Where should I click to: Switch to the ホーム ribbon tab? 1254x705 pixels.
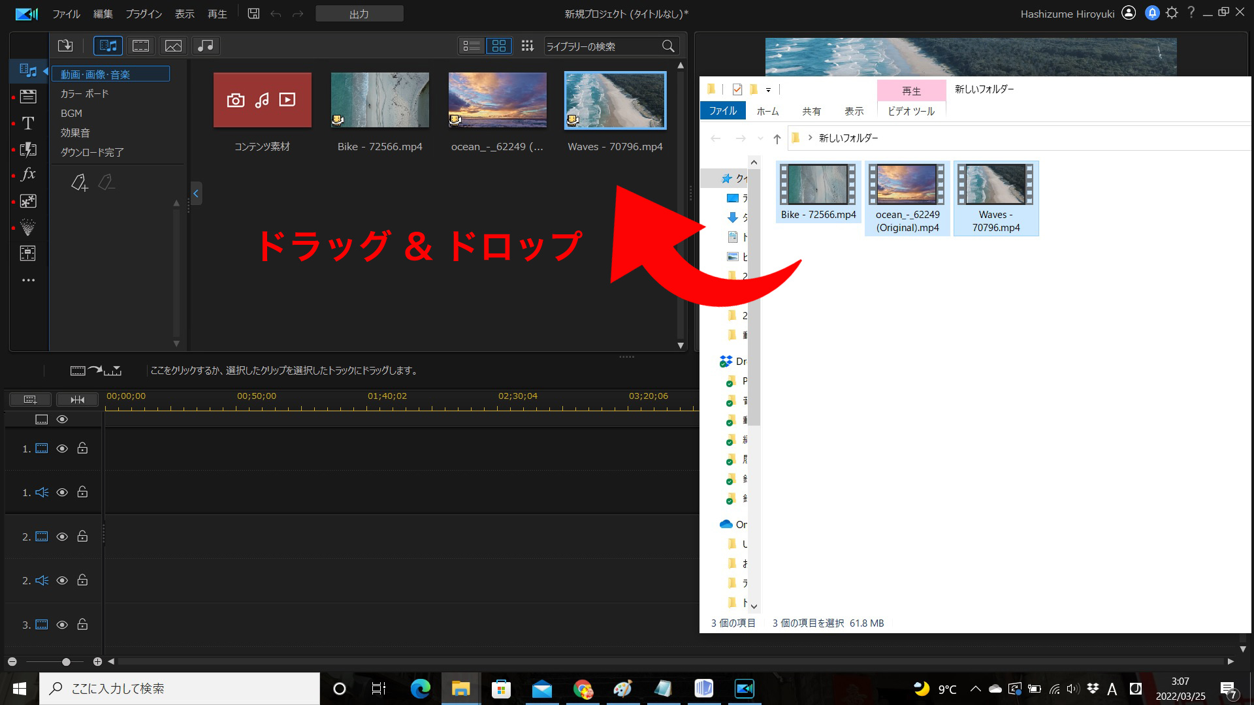[x=767, y=112]
